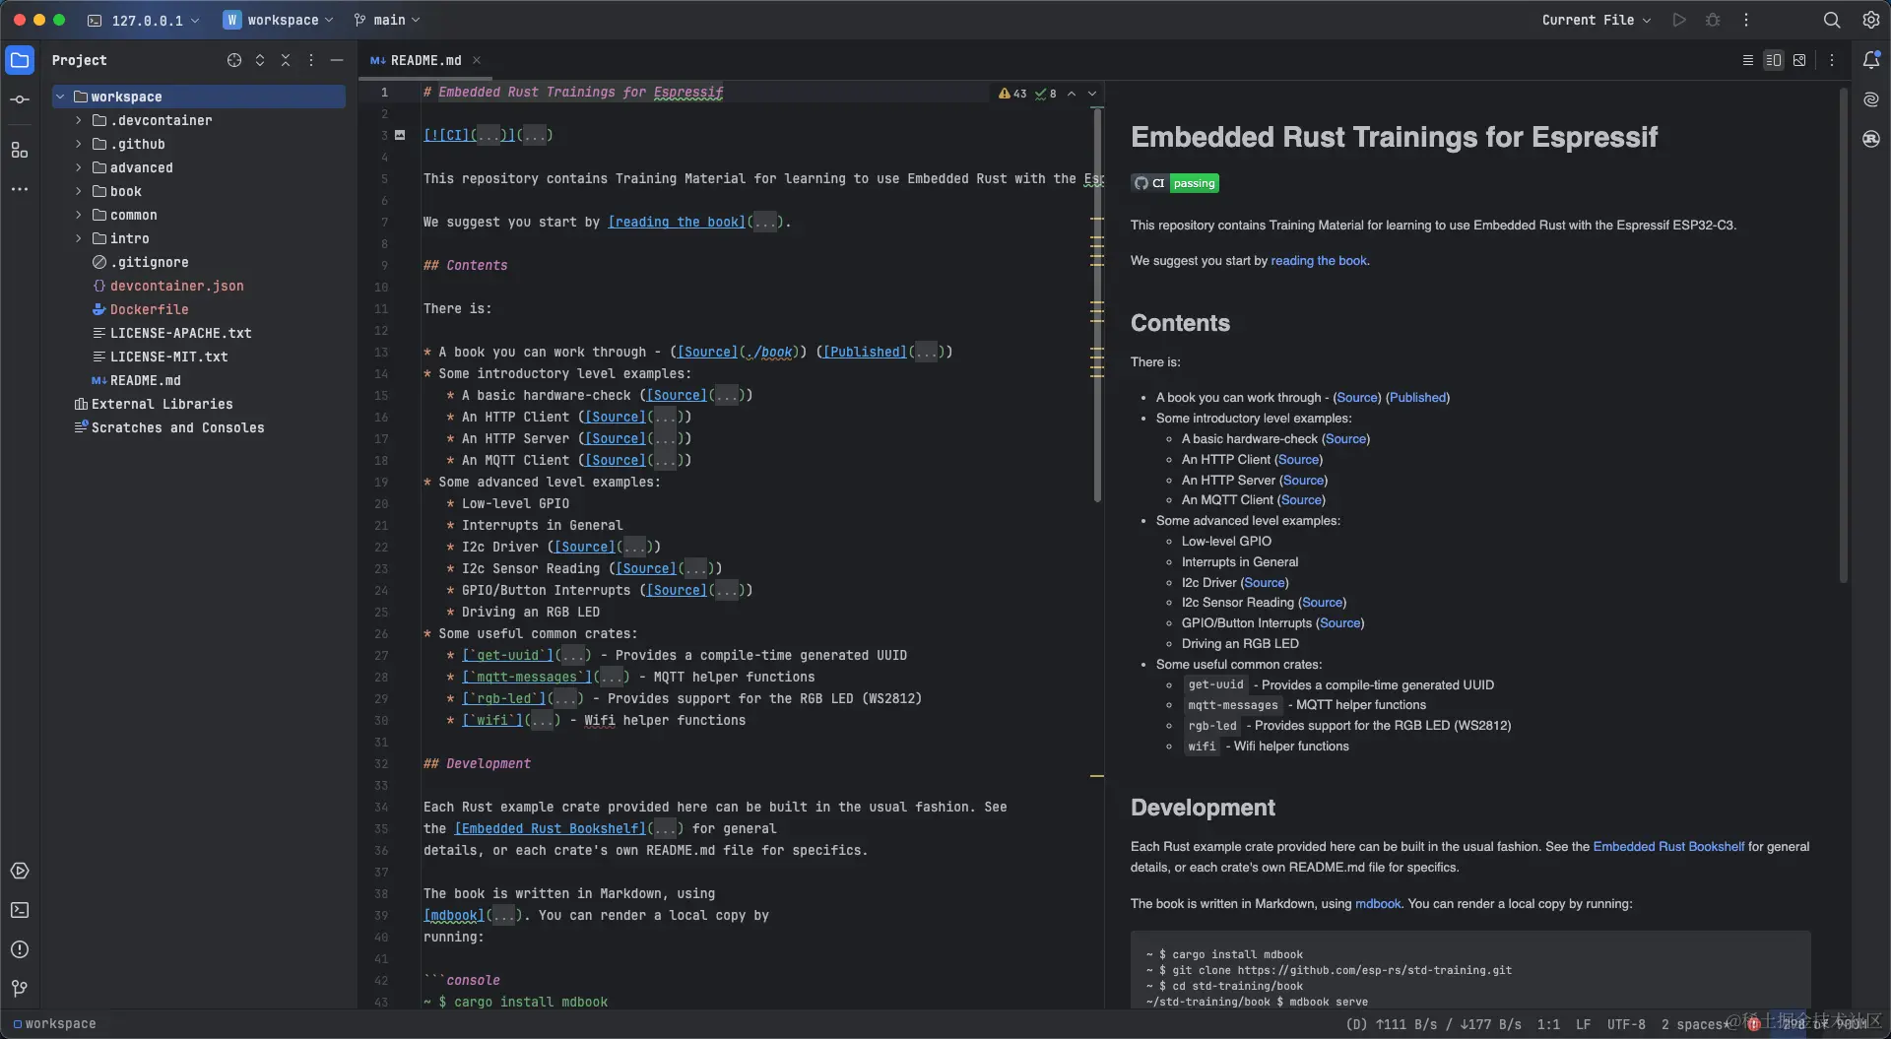Expand all items in Project panel
The image size is (1891, 1039).
point(260,60)
